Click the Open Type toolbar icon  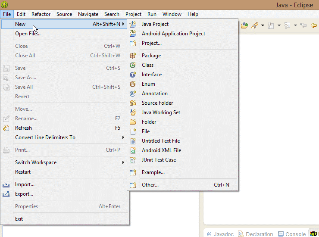tap(244, 25)
